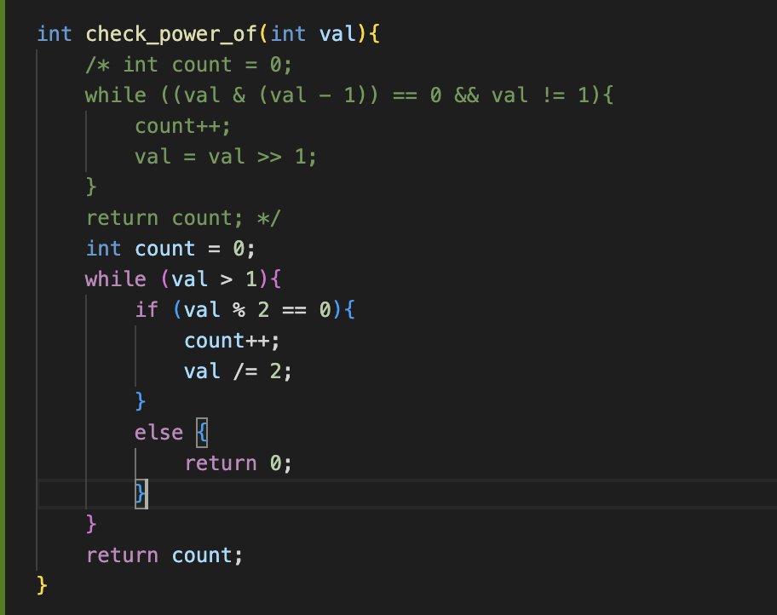777x615 pixels.
Task: Click the else keyword
Action: pyautogui.click(x=158, y=433)
